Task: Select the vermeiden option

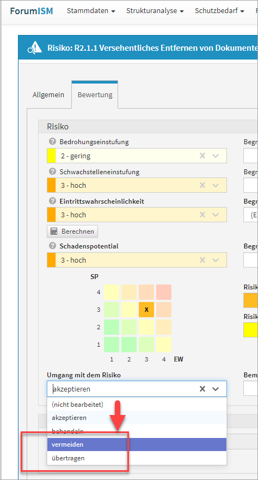Action: [137, 445]
